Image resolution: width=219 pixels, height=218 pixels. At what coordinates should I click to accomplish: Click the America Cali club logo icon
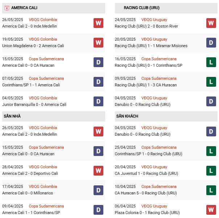tap(7, 8)
